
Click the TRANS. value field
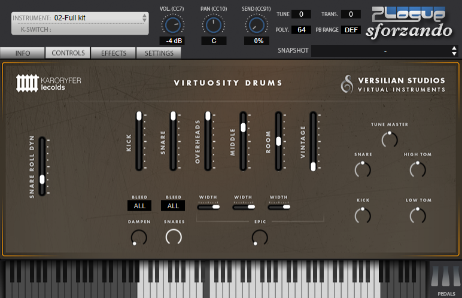click(x=351, y=14)
